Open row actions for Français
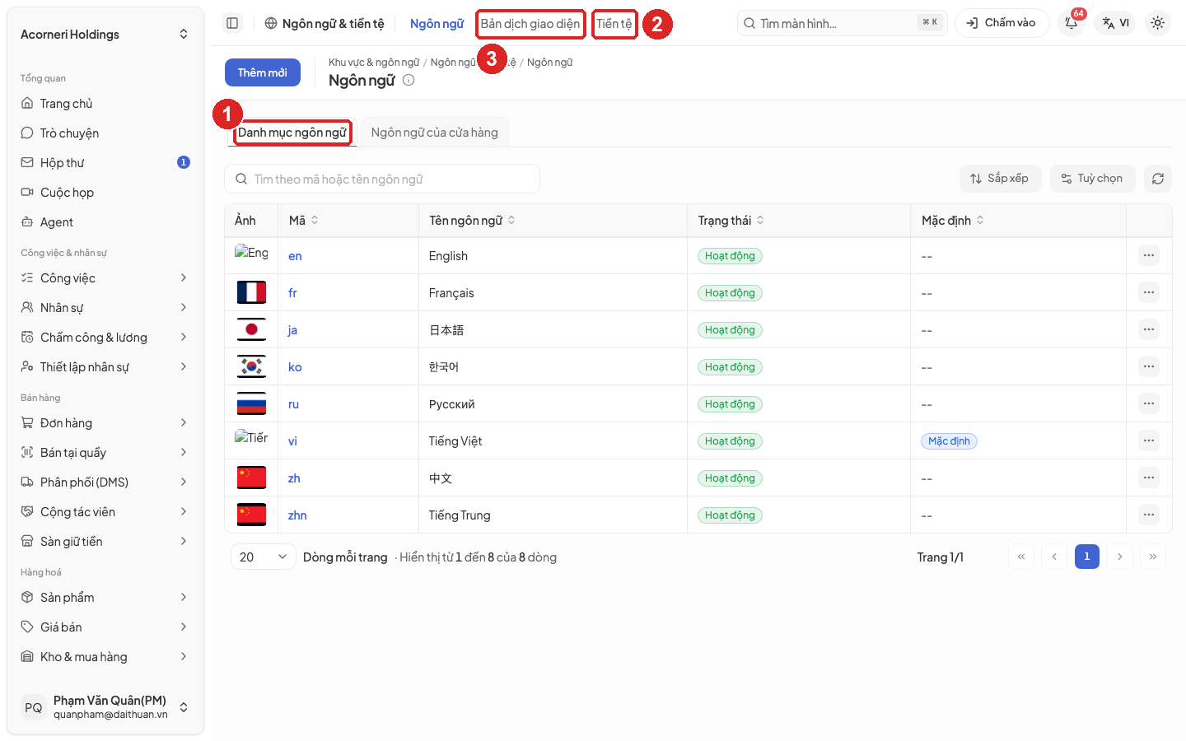Screen dimensions: 1186x741 tap(1148, 292)
